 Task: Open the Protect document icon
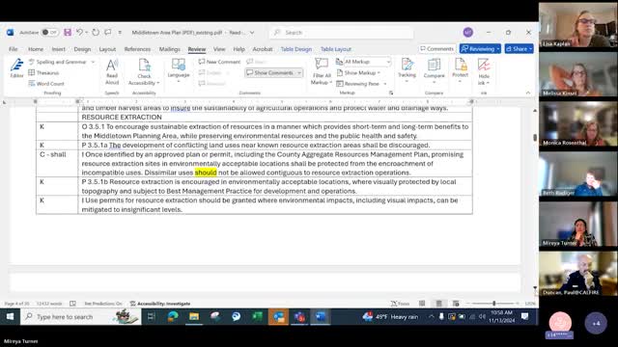tap(460, 70)
